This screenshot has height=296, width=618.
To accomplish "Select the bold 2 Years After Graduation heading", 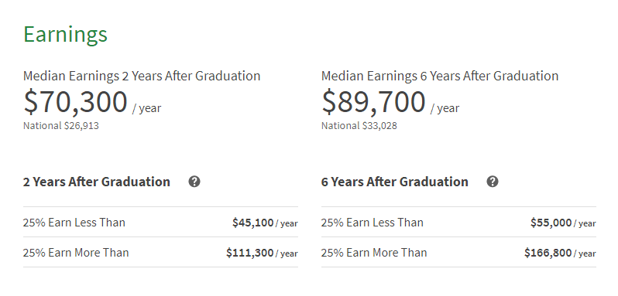I will (x=97, y=182).
